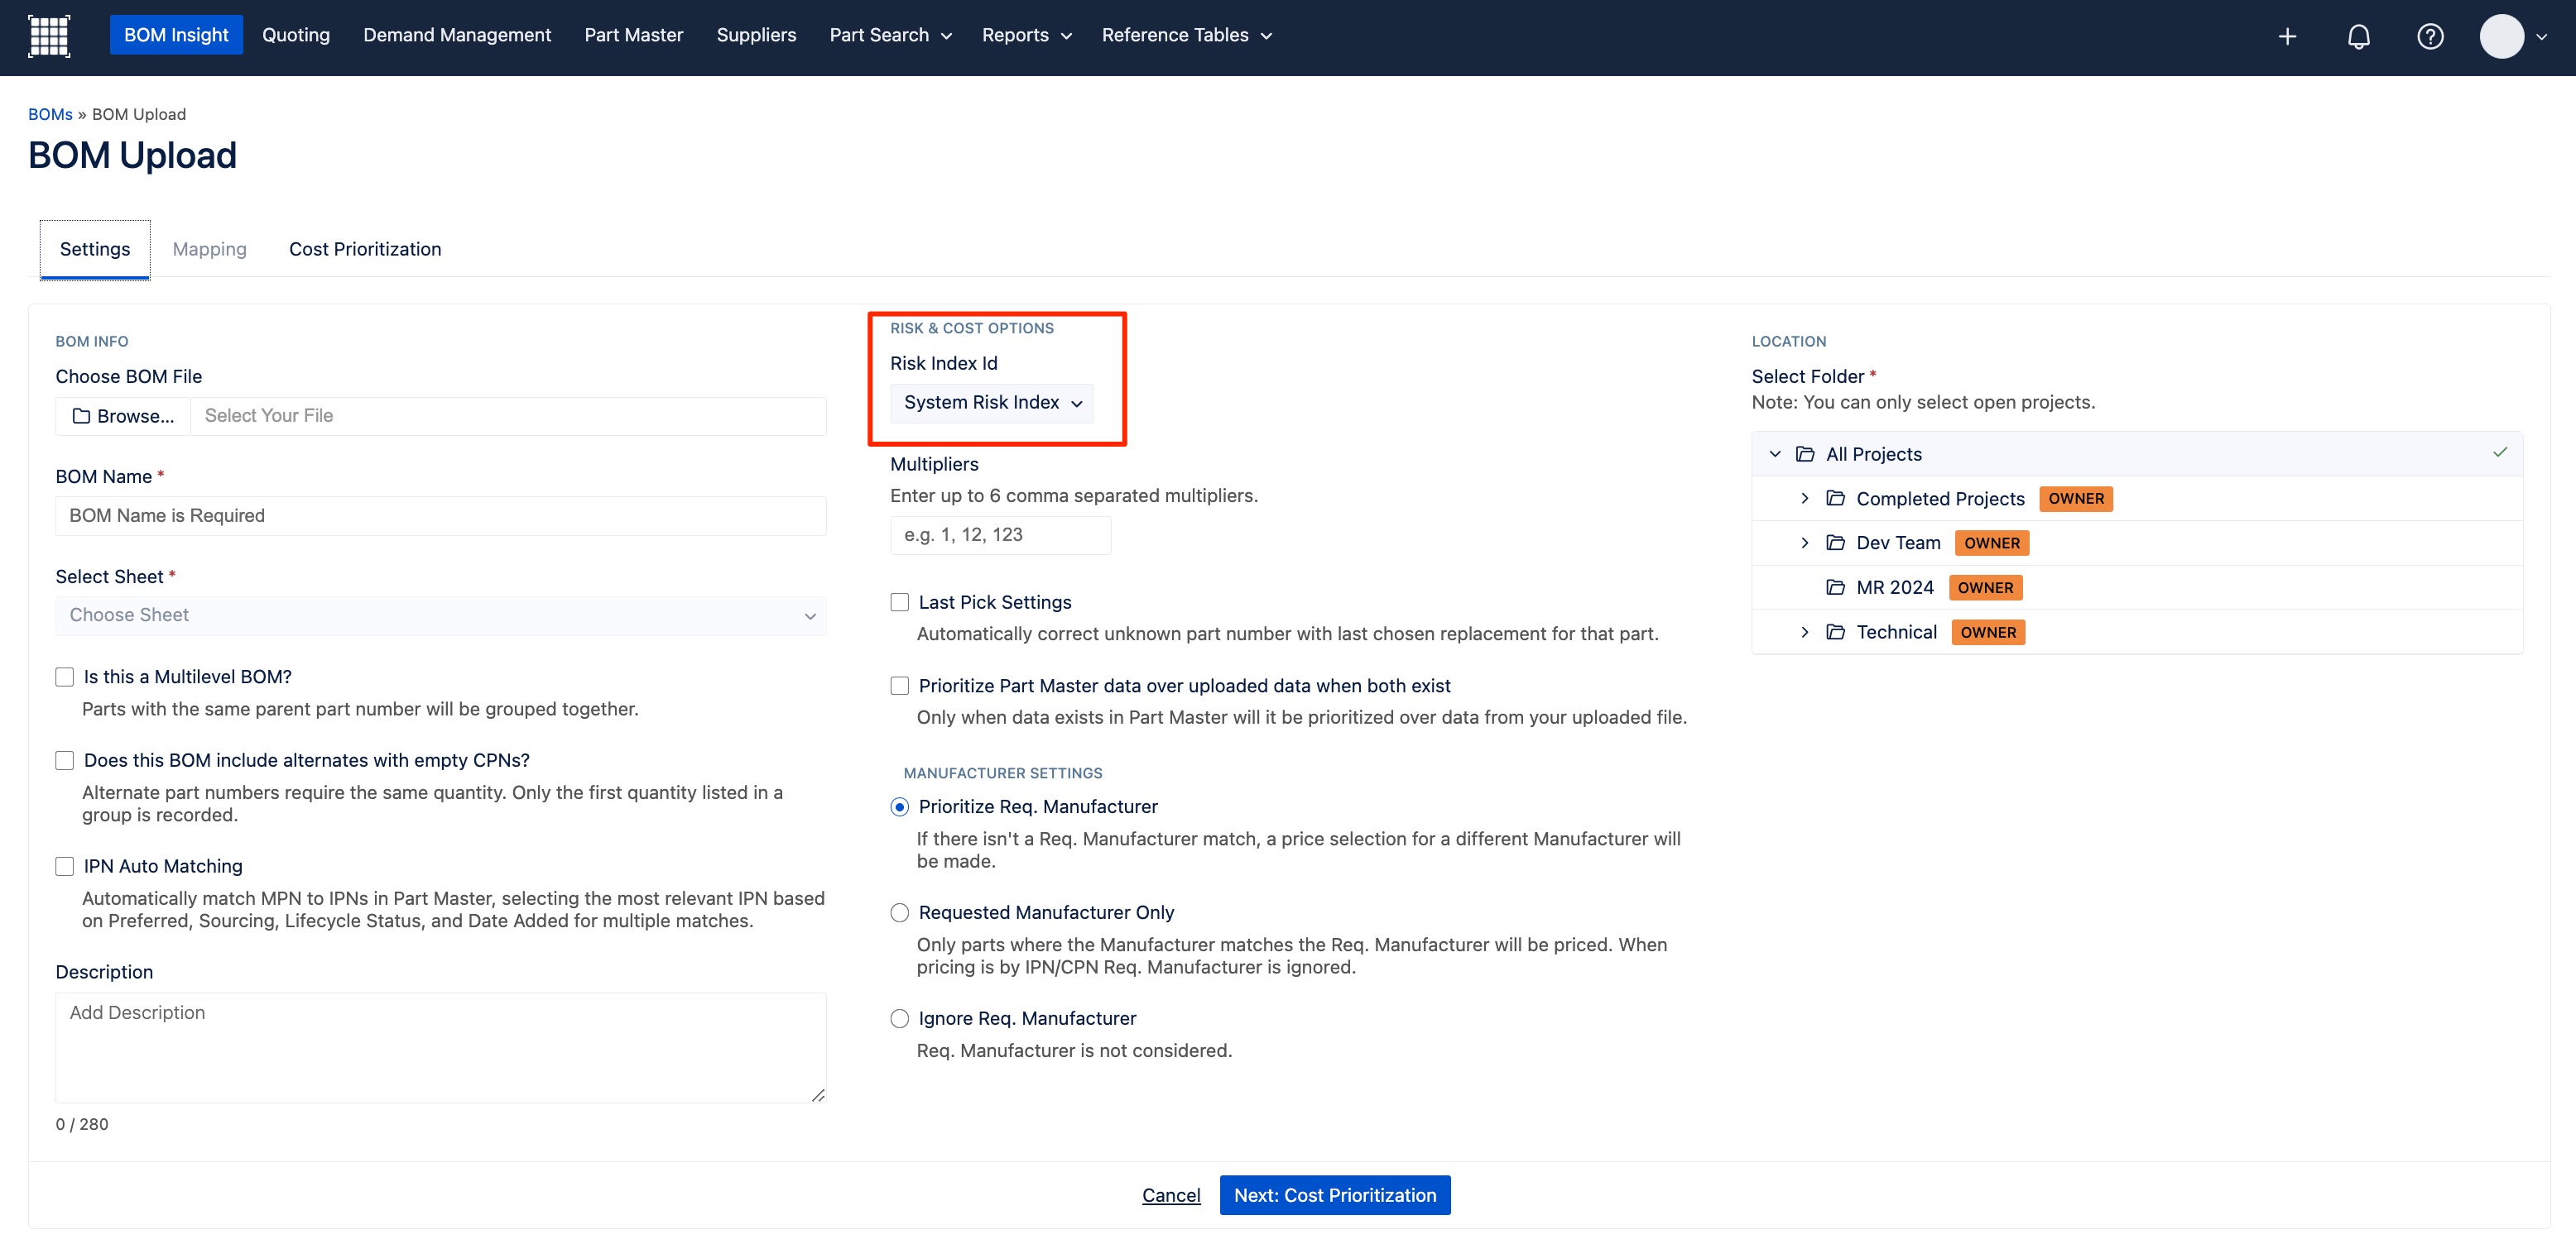2576x1244 pixels.
Task: Open Suppliers nav item
Action: tap(756, 35)
